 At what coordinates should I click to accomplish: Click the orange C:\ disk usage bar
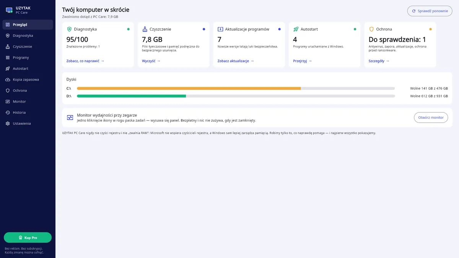tap(189, 88)
